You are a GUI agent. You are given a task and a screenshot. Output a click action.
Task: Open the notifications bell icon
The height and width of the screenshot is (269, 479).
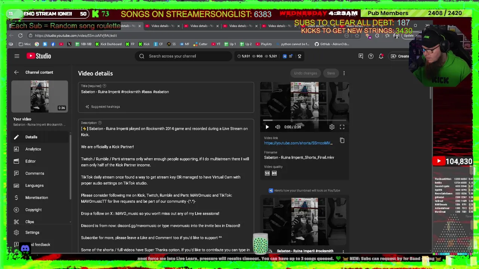tap(381, 56)
